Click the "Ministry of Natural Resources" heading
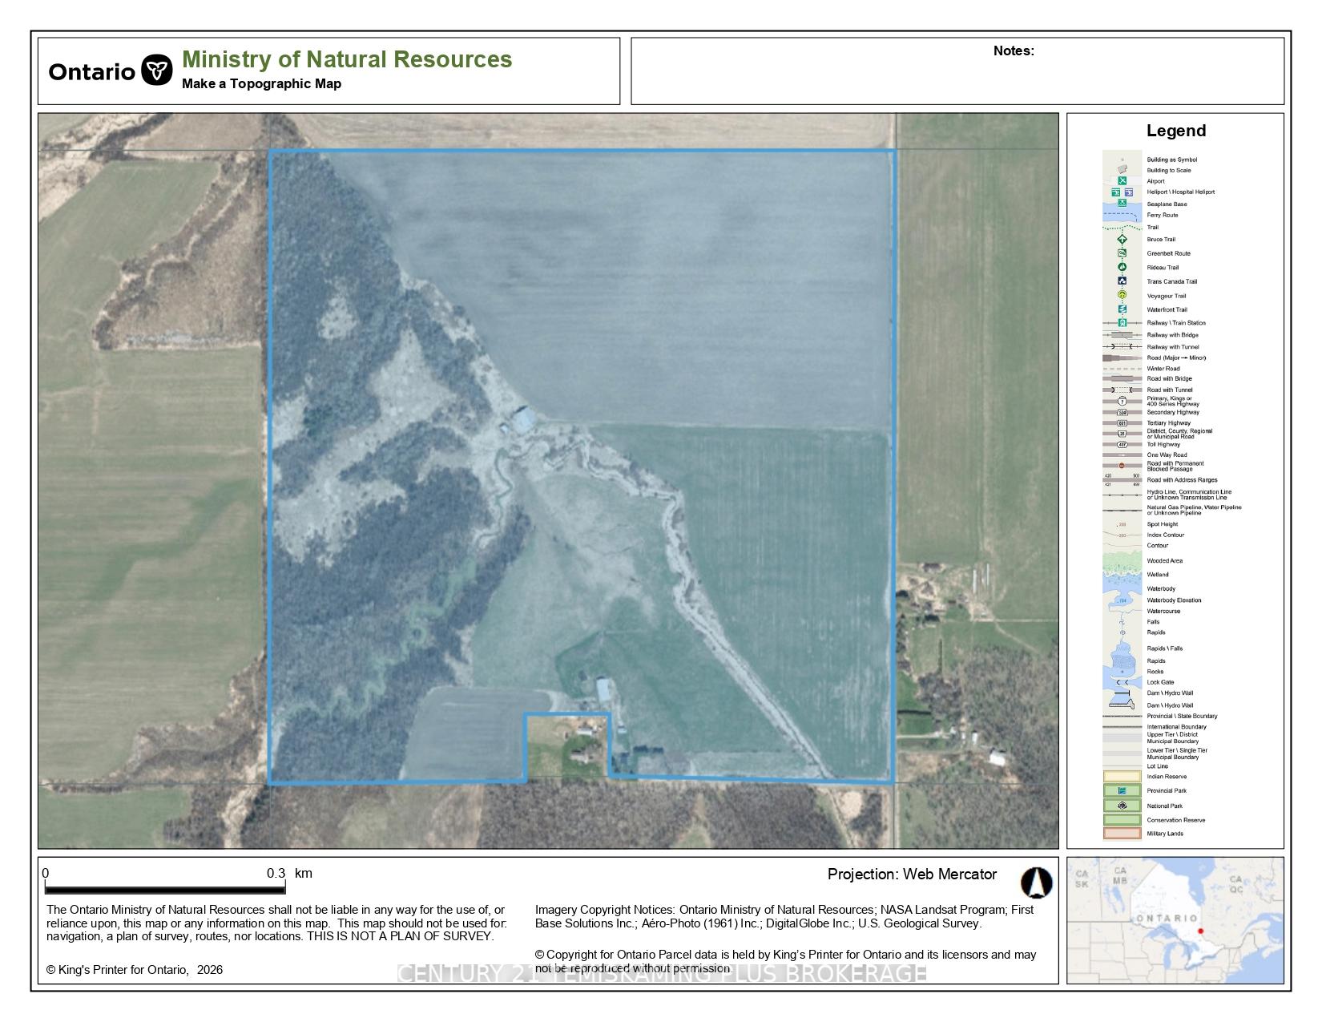Image resolution: width=1322 pixels, height=1022 pixels. pos(347,59)
